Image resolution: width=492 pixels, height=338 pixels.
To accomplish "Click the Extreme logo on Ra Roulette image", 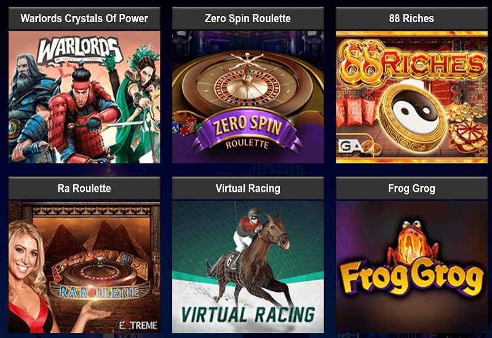I will tap(138, 326).
